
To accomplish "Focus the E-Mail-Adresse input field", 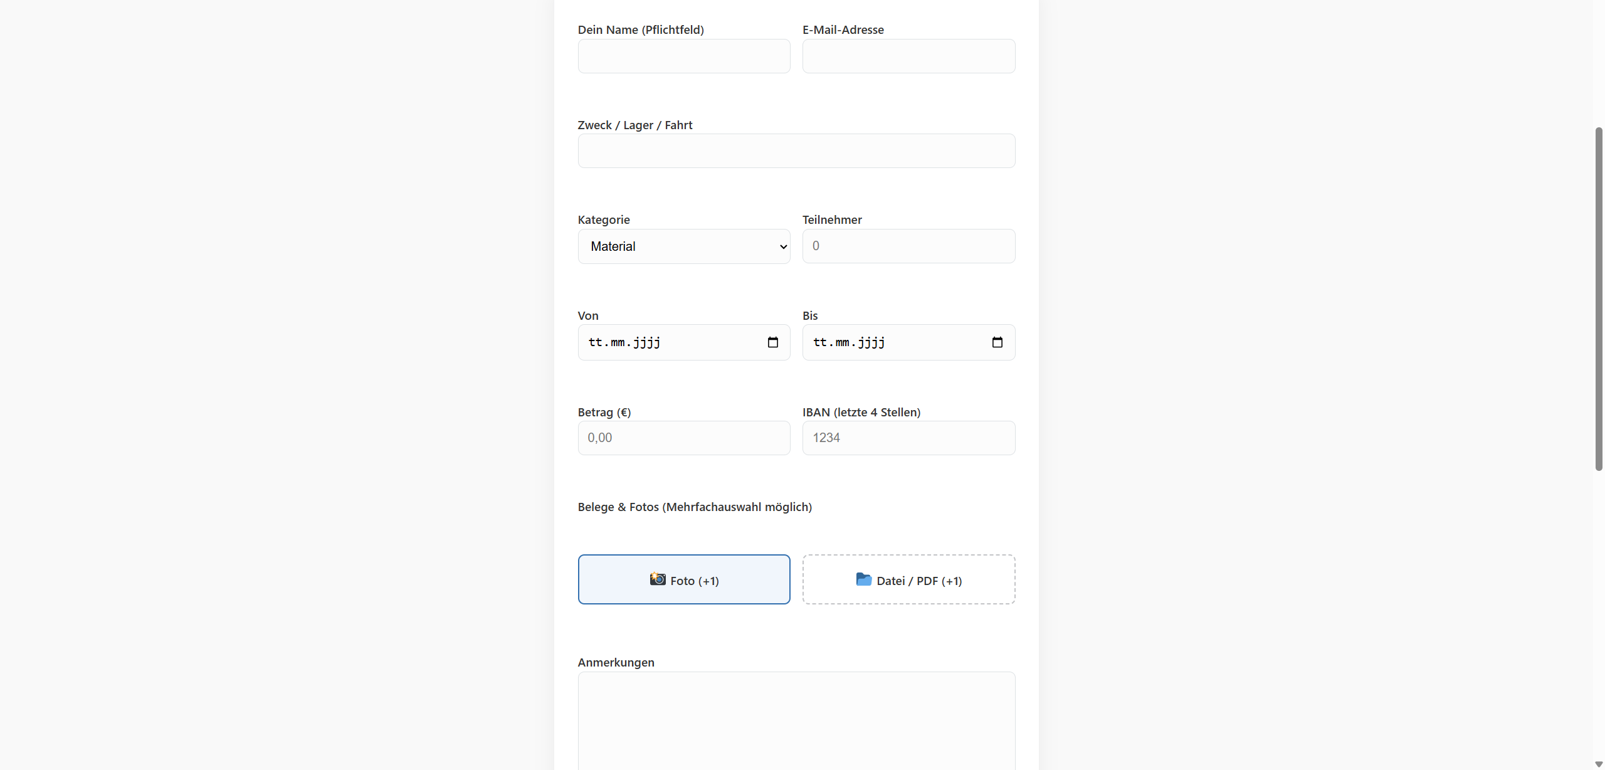I will click(908, 56).
